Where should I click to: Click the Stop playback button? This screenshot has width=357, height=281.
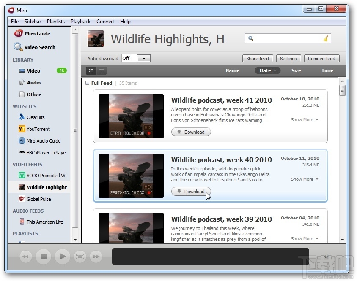click(x=44, y=257)
